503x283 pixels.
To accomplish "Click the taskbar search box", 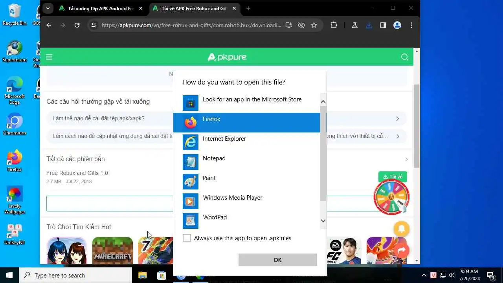I will click(75, 275).
